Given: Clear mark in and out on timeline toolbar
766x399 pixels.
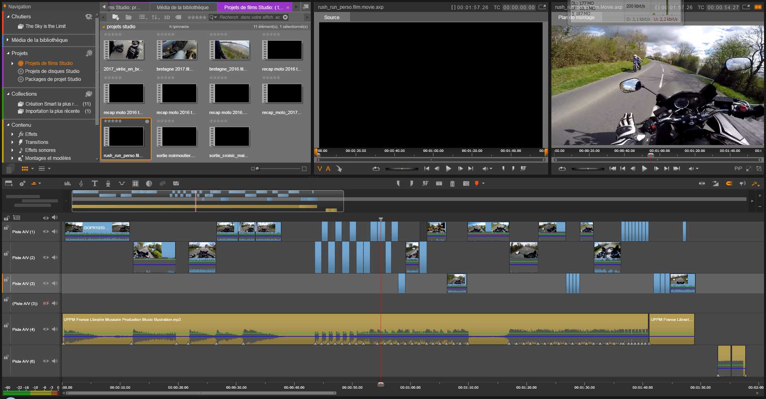Looking at the screenshot, I should click(x=425, y=183).
